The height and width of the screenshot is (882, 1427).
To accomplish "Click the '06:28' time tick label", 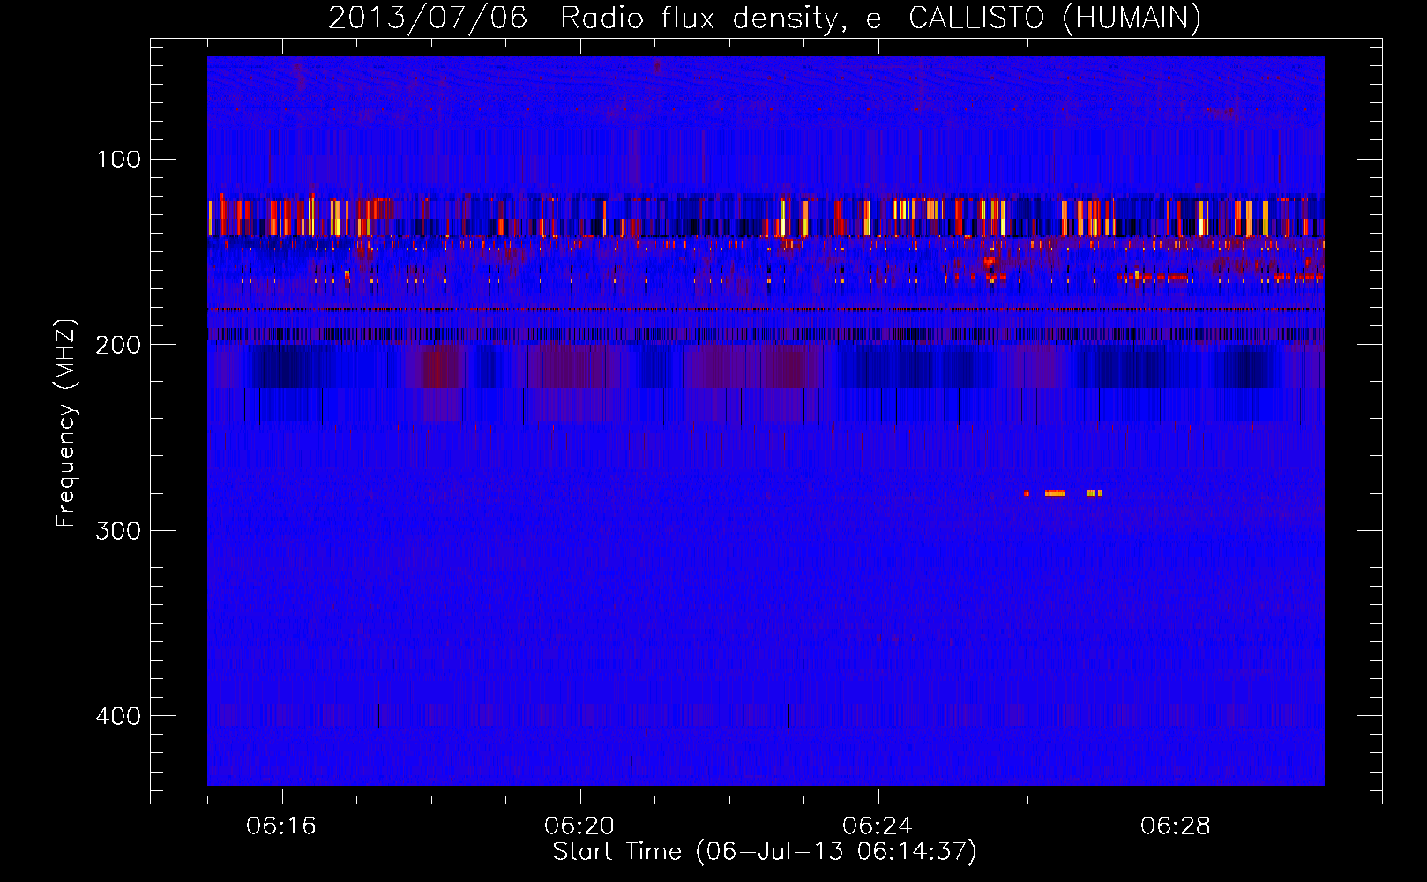I will click(x=1176, y=826).
